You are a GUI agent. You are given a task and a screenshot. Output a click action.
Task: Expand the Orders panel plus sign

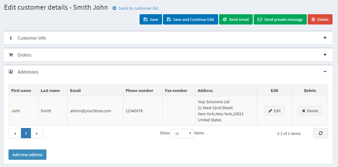(x=325, y=55)
